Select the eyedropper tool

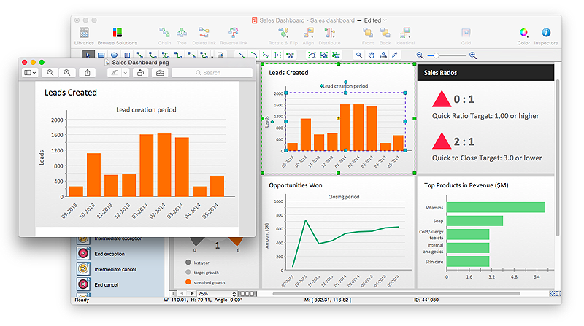coord(395,55)
